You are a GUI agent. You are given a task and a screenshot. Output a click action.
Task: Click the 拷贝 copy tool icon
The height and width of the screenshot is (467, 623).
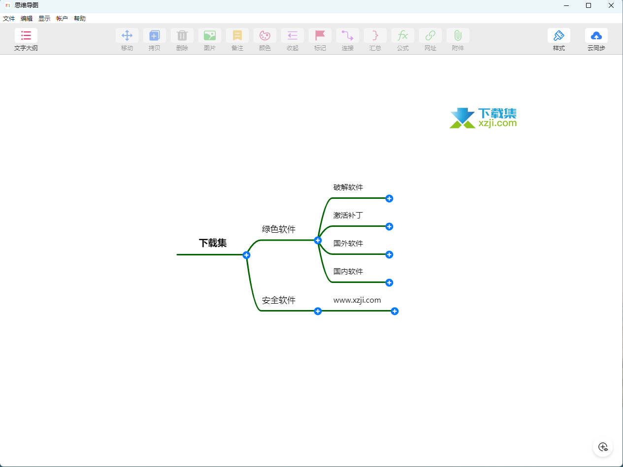tap(155, 35)
